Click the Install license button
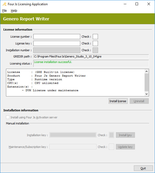Screen dimensions: 155x173 [x=118, y=101]
